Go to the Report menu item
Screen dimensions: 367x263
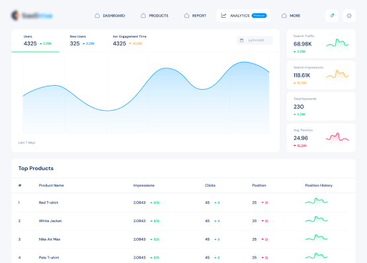195,16
